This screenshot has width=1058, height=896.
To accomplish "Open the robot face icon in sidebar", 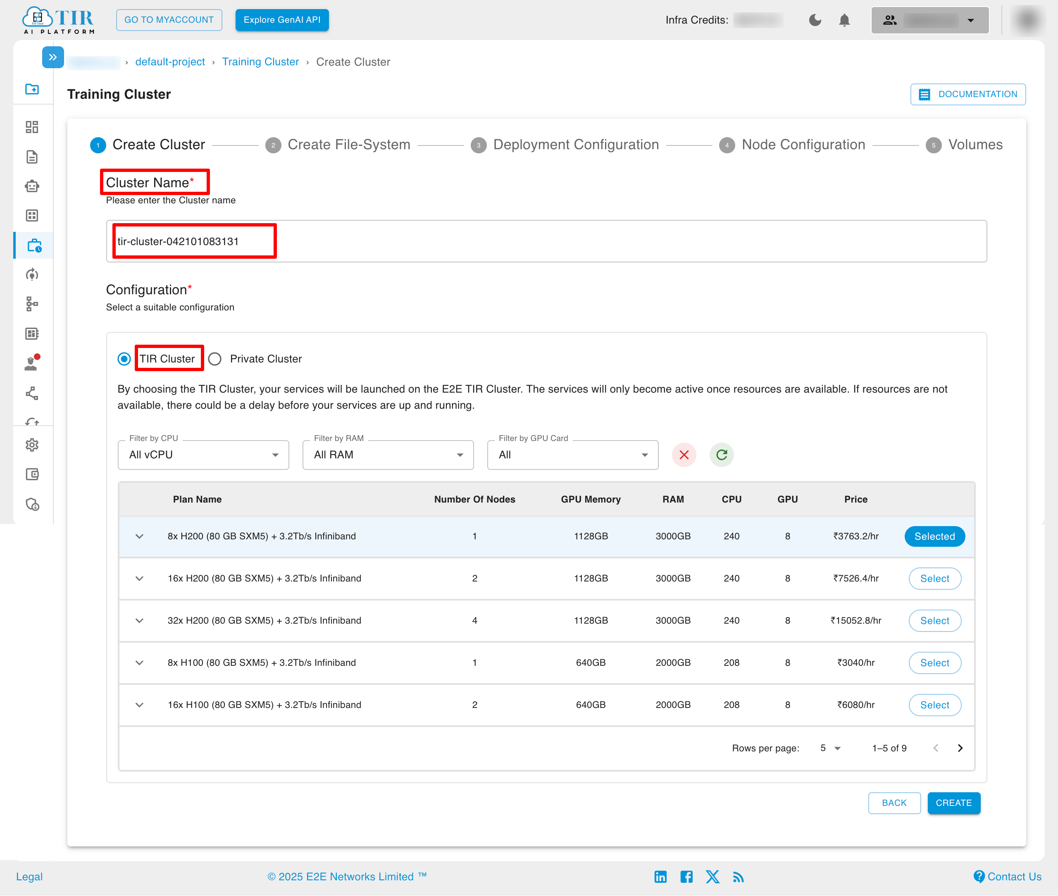I will point(32,186).
